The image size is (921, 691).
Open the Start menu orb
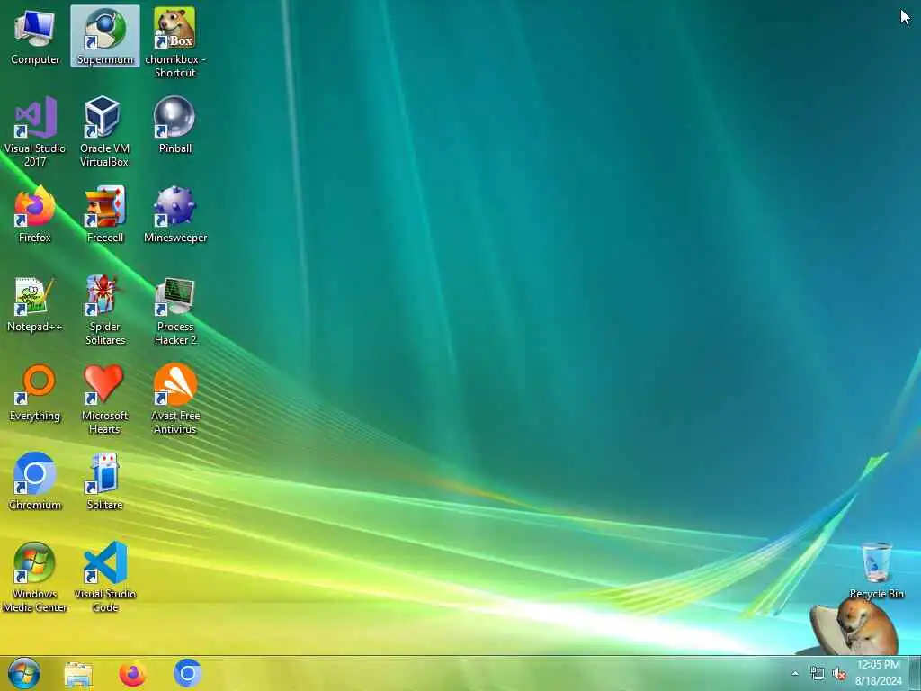point(24,673)
